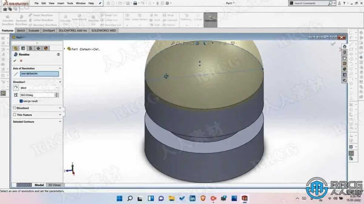Open ConfigurationManager tab icon
The width and height of the screenshot is (364, 204).
(x=31, y=48)
